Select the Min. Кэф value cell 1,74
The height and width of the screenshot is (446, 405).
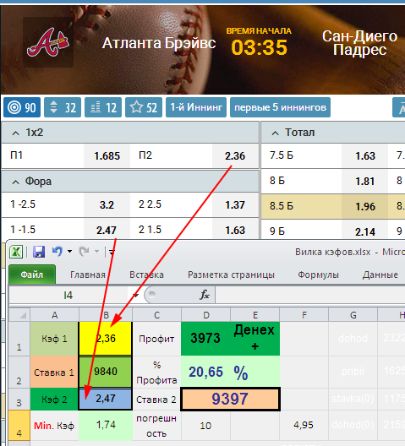tap(106, 425)
